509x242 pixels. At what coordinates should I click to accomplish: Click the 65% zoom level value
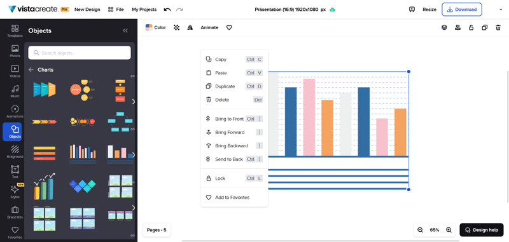[435, 230]
